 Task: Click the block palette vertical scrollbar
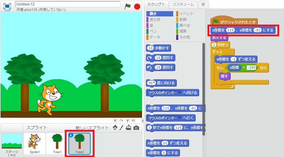pyautogui.click(x=203, y=90)
